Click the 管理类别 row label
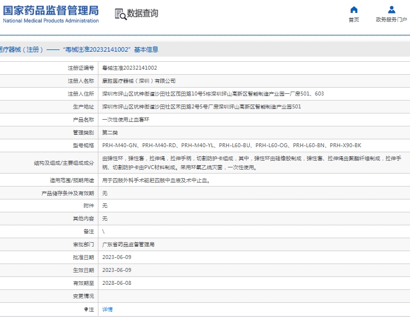 (83, 133)
